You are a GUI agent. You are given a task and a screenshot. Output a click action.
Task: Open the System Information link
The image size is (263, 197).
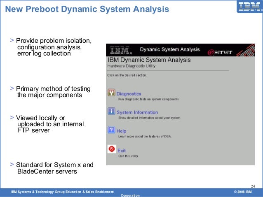click(137, 112)
